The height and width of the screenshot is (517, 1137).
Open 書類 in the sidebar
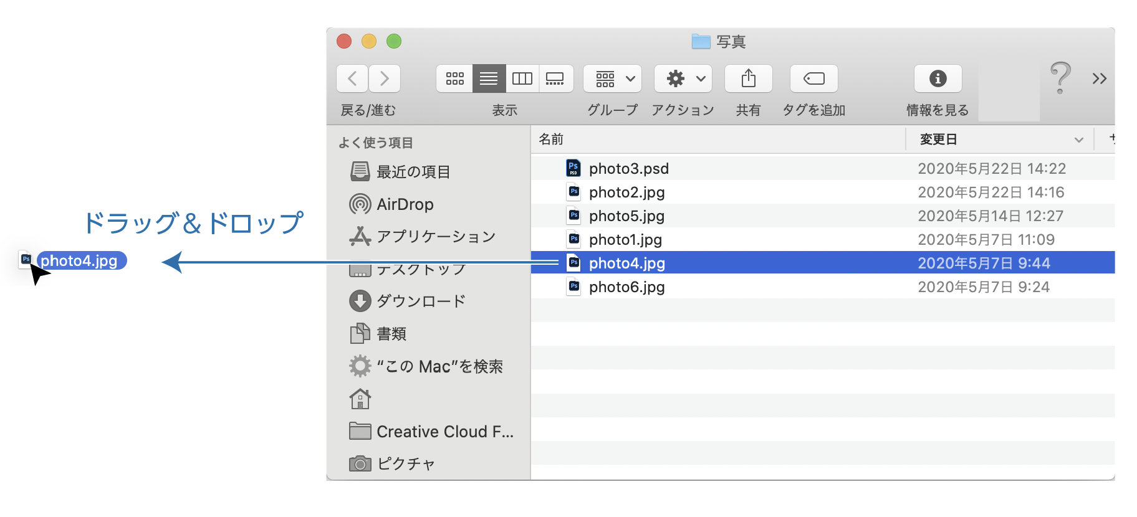[x=378, y=334]
